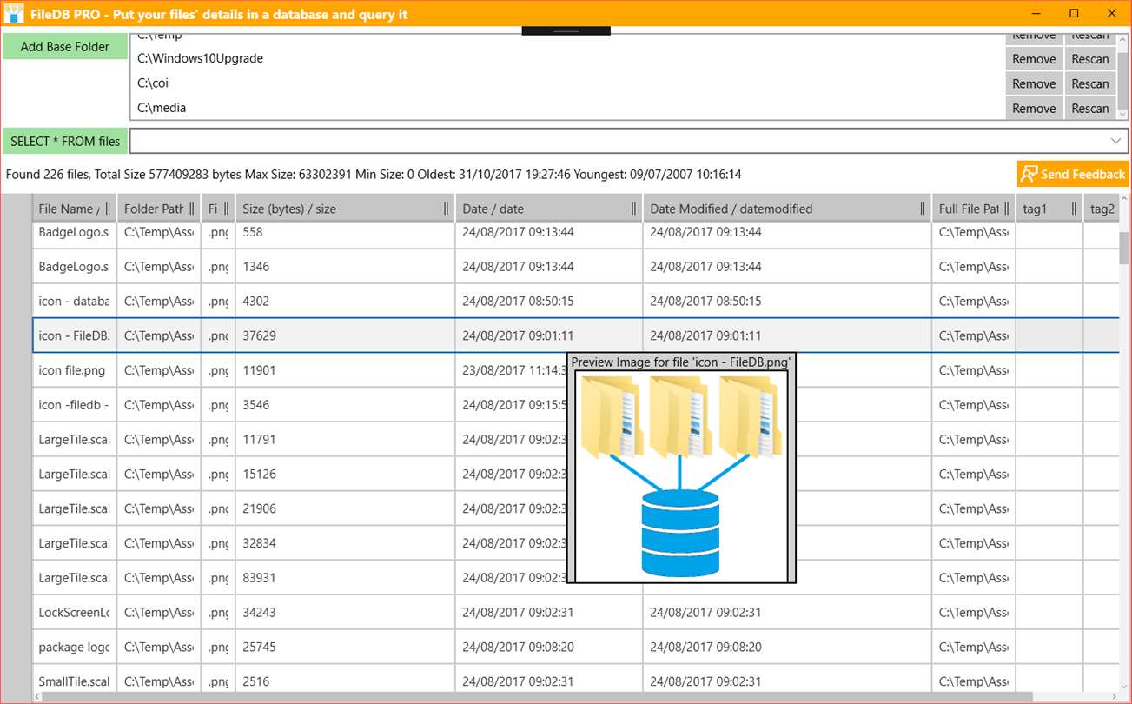The width and height of the screenshot is (1132, 704).
Task: Open the Send Feedback button
Action: tap(1073, 174)
